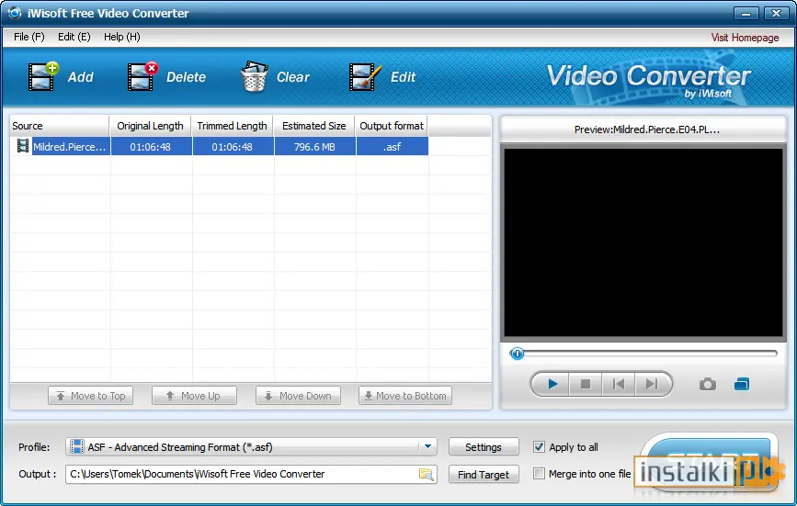The width and height of the screenshot is (797, 506).
Task: Click the app logo in title bar
Action: pyautogui.click(x=14, y=13)
